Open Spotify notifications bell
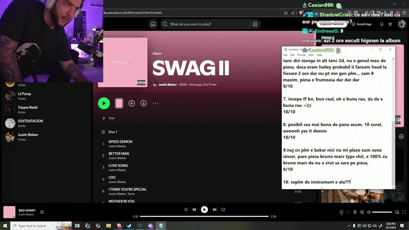Viewport: 409px width, 230px height. [x=382, y=24]
